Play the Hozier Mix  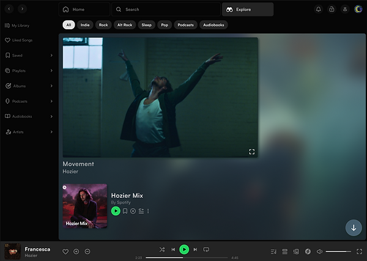pyautogui.click(x=116, y=211)
